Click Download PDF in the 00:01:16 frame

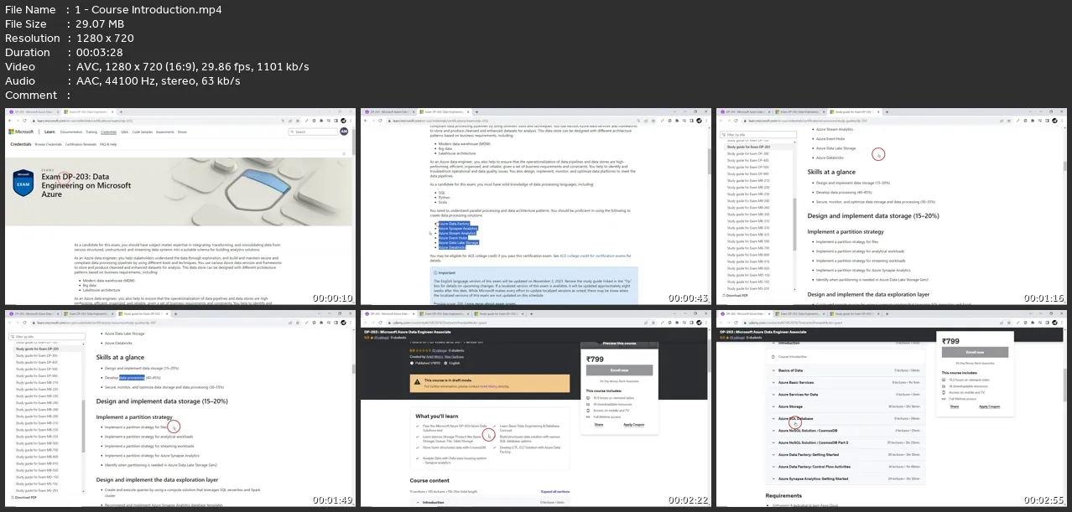point(736,296)
